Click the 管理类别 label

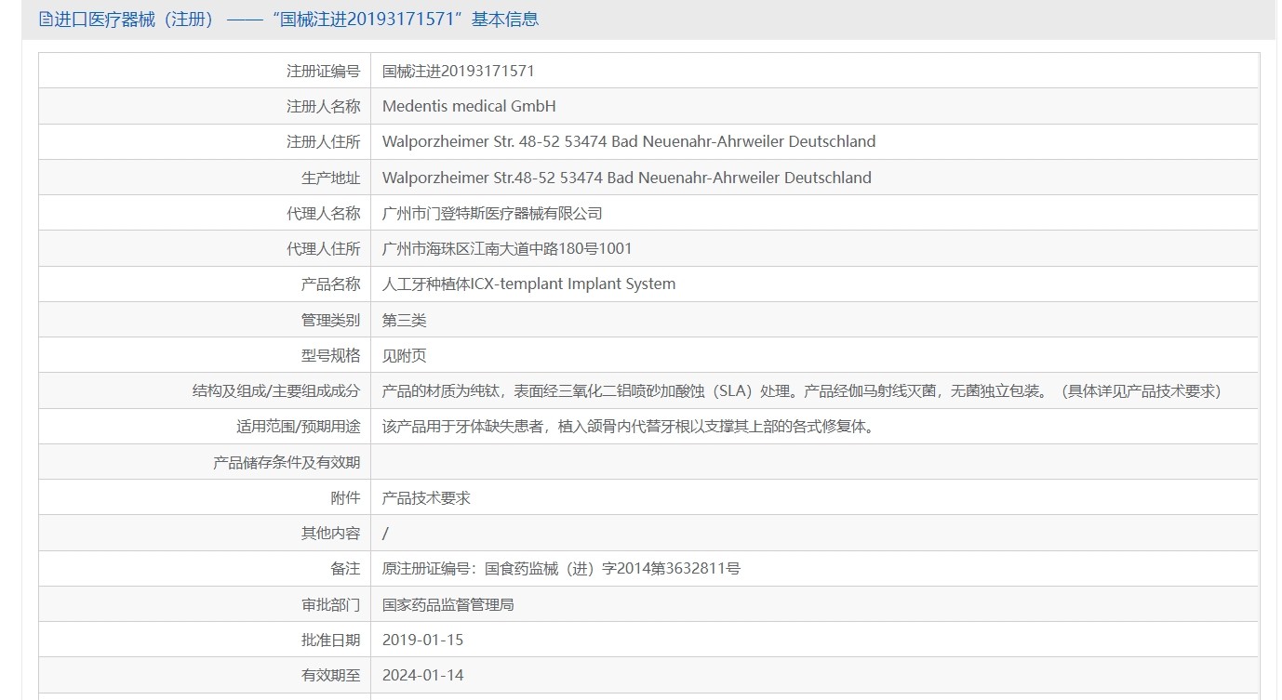(x=330, y=320)
